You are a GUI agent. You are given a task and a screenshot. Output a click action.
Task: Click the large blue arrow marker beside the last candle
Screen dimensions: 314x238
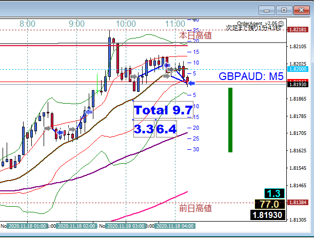point(192,83)
